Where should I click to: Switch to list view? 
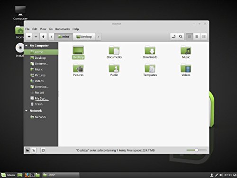click(197, 37)
